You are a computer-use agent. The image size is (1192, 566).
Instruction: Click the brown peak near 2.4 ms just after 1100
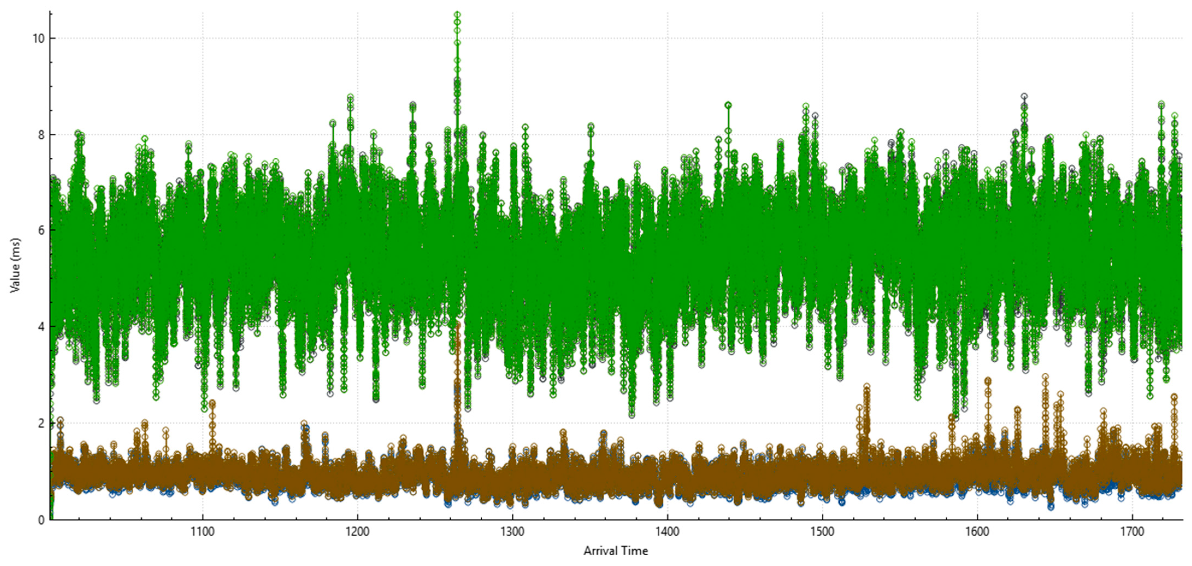pyautogui.click(x=212, y=403)
